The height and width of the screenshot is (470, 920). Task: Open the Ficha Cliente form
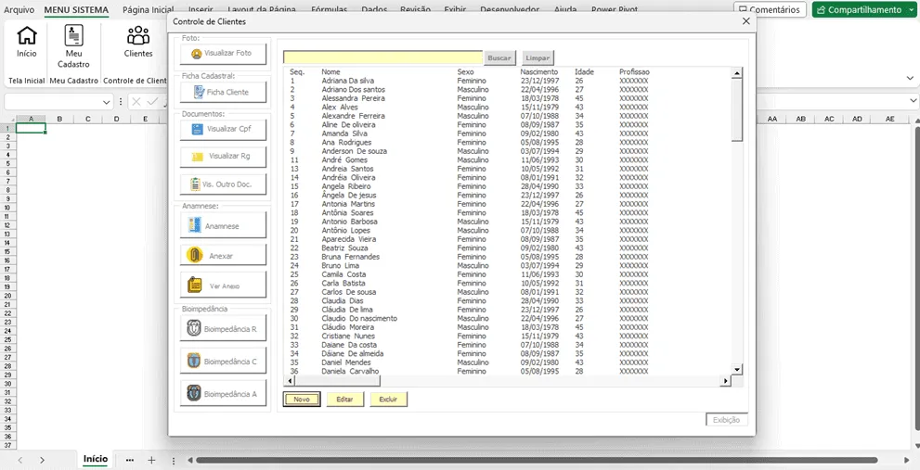tap(223, 92)
